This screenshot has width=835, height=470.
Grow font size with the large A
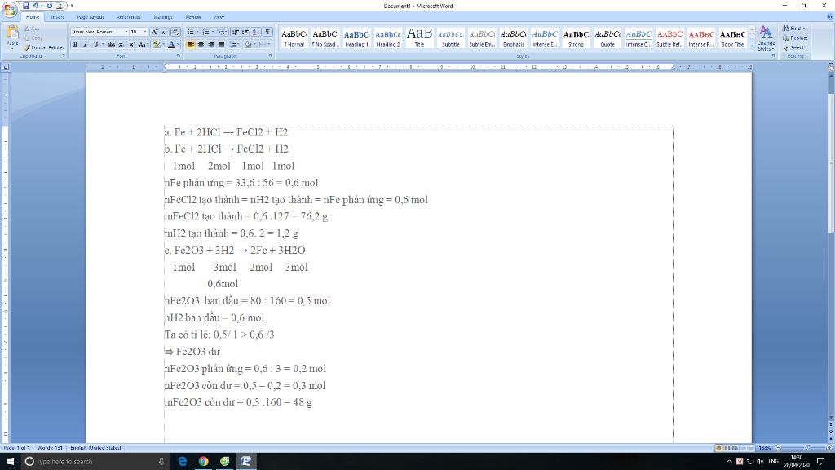pos(154,32)
